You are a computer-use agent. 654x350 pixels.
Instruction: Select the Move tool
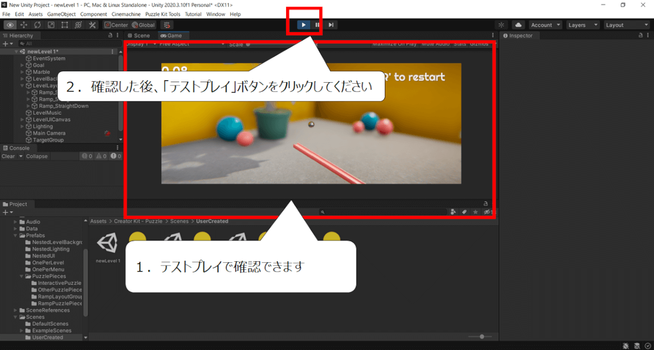(x=24, y=25)
